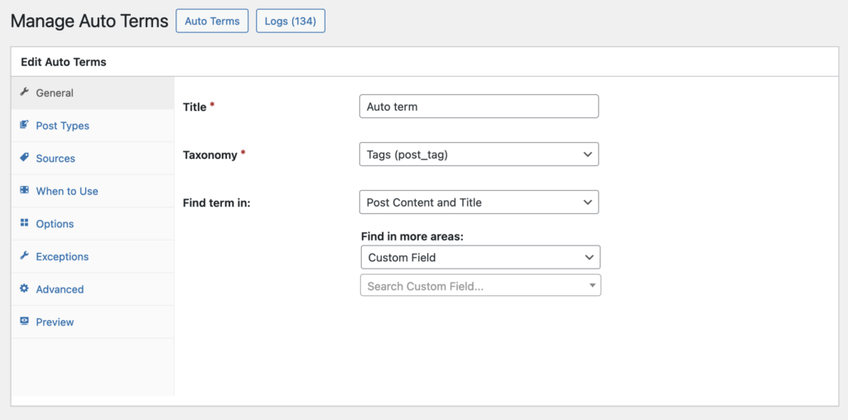Show the Advanced tab
Viewport: 848px width, 420px height.
point(93,289)
